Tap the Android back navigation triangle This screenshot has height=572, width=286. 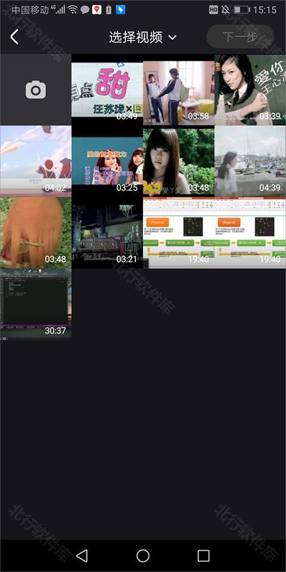pyautogui.click(x=82, y=555)
